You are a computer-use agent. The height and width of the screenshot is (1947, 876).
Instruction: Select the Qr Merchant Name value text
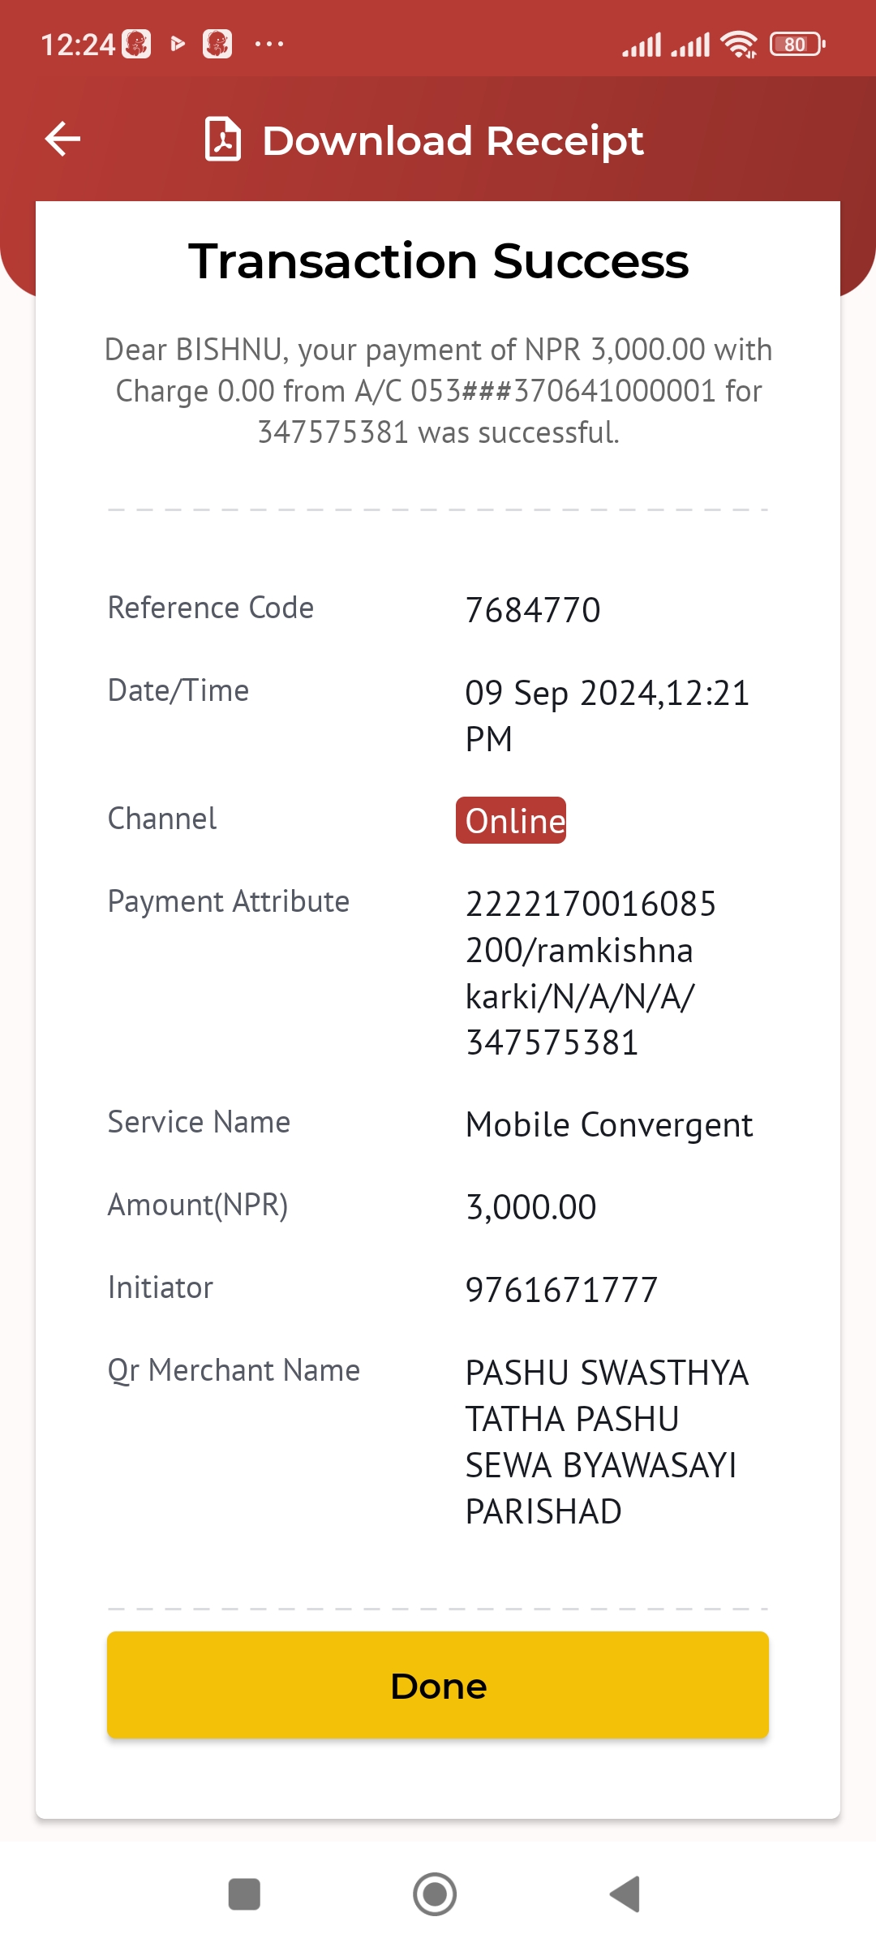(x=607, y=1442)
